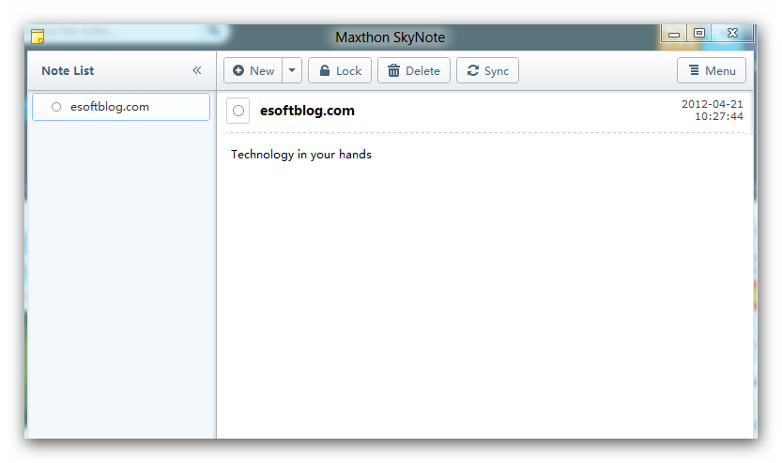Click the esoftblog.com note title heading
The width and height of the screenshot is (782, 463).
click(x=307, y=111)
